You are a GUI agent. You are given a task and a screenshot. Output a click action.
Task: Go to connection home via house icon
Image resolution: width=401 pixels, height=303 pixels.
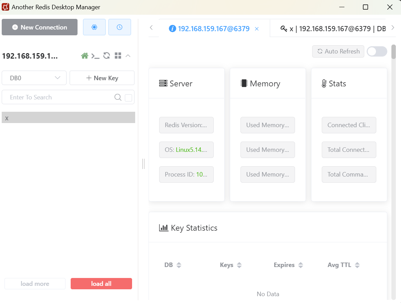[x=84, y=56]
